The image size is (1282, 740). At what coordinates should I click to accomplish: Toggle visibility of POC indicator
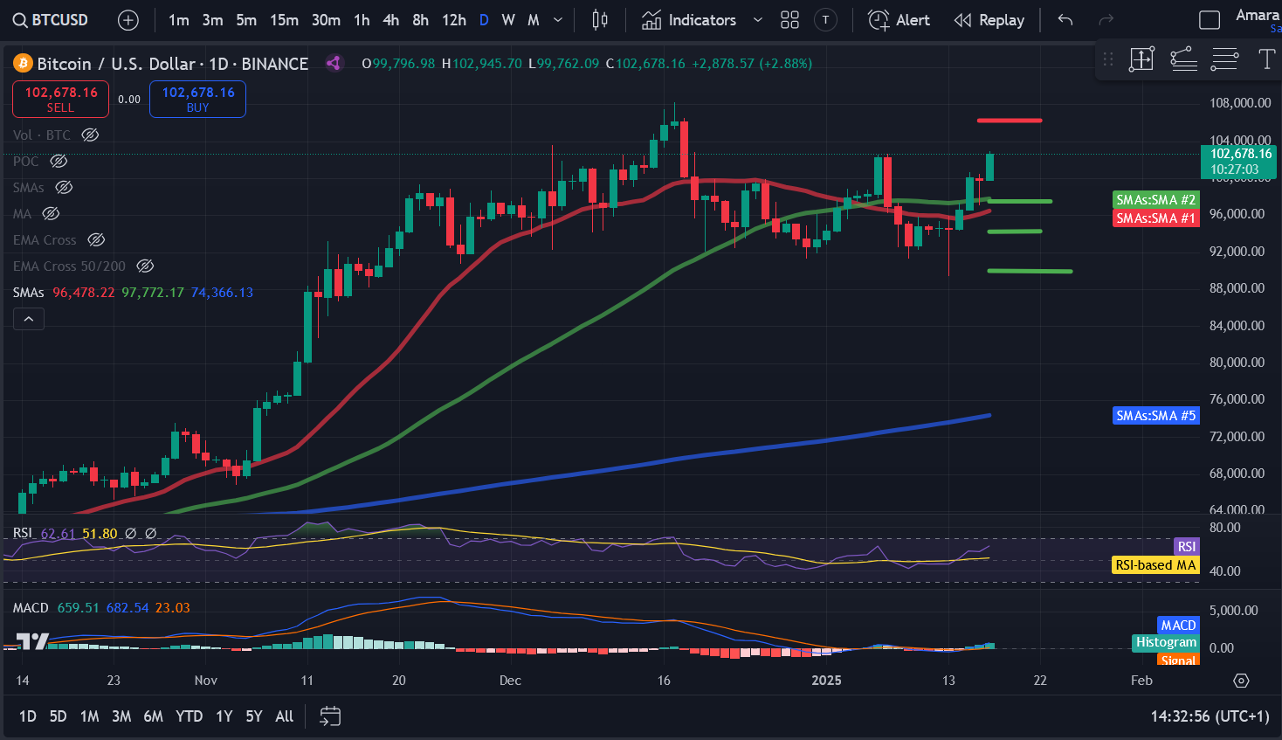59,161
